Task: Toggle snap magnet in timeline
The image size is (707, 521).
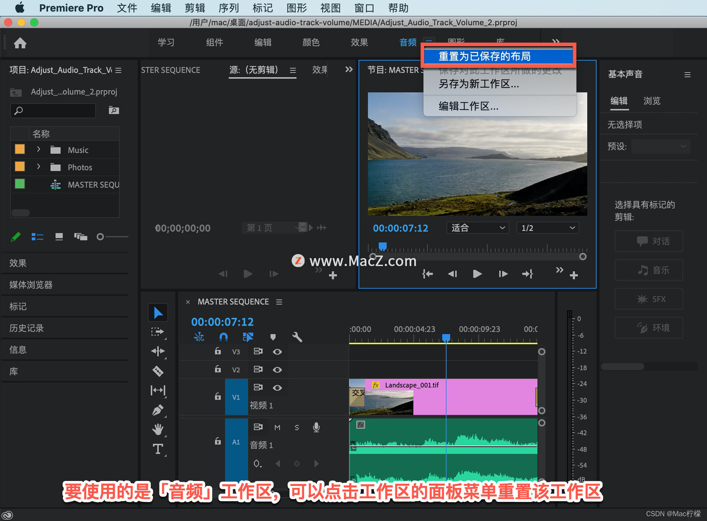Action: [224, 337]
